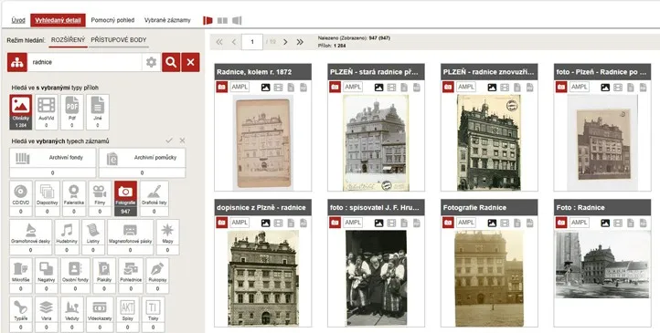Select Tisky record type
Image resolution: width=660 pixels, height=333 pixels.
coord(154,314)
